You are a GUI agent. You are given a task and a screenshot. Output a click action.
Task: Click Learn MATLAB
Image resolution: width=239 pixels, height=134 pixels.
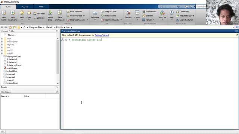pos(184,20)
